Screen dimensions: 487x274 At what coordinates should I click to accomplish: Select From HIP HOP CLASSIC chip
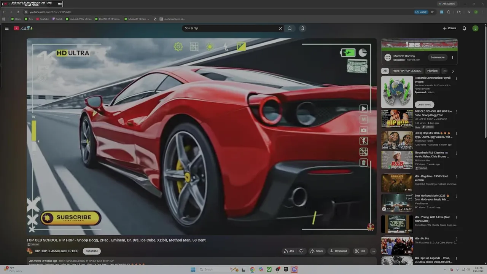pyautogui.click(x=407, y=71)
